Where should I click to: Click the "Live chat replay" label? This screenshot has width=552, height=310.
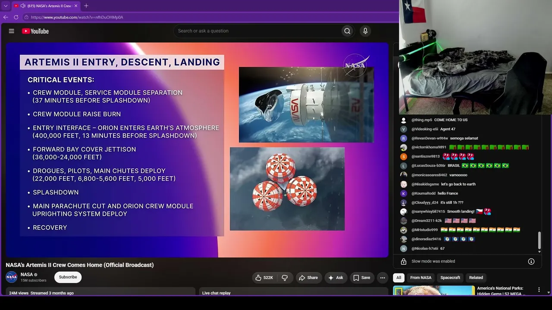click(x=216, y=293)
